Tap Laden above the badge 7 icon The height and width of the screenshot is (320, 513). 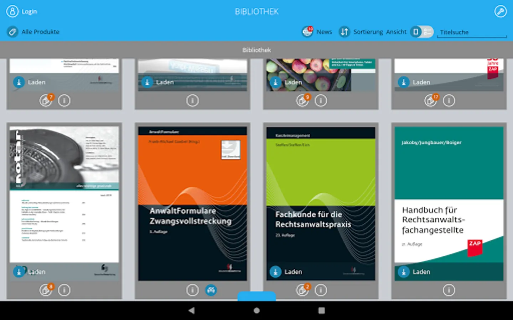[29, 82]
